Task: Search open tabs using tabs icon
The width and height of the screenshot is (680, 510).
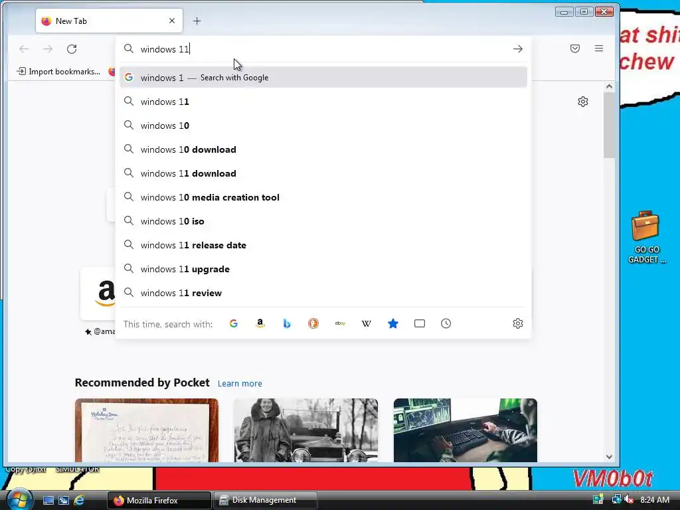Action: [x=420, y=323]
